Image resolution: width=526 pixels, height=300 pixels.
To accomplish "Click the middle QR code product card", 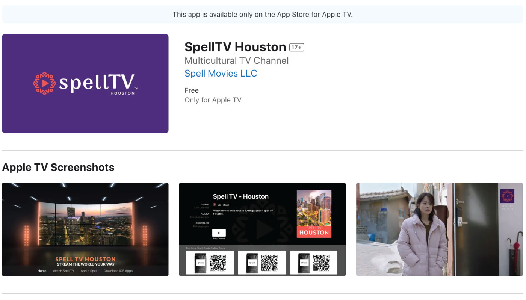I will [x=262, y=262].
